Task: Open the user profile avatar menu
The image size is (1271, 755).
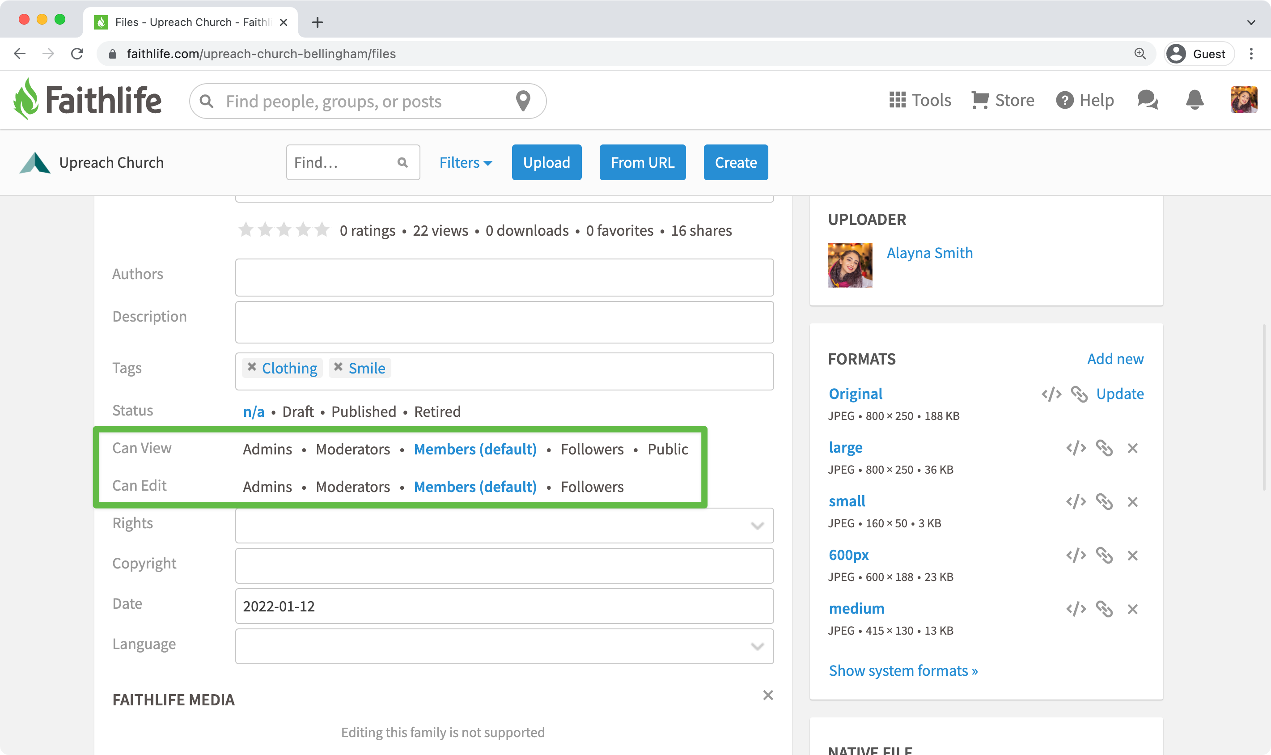Action: pyautogui.click(x=1244, y=100)
